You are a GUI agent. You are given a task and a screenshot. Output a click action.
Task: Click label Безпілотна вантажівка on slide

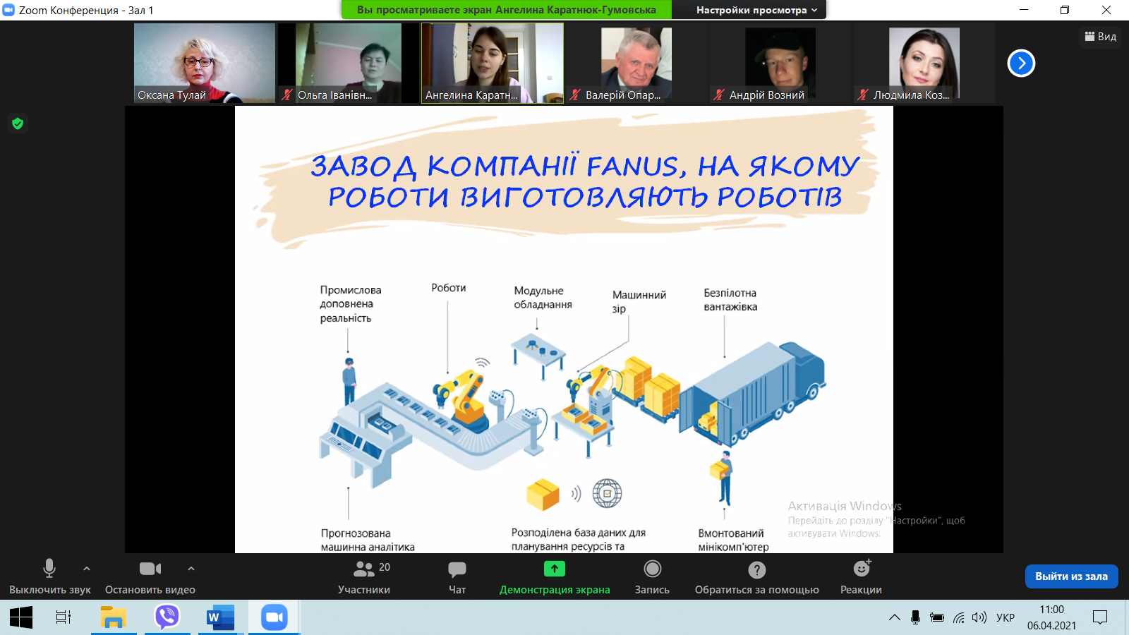(x=730, y=300)
